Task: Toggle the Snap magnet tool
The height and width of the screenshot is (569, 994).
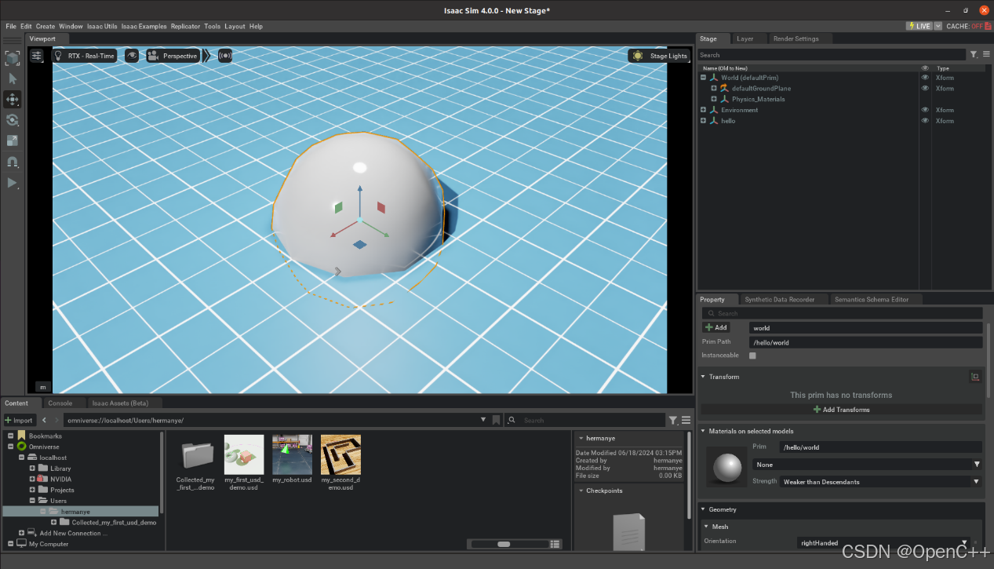Action: click(x=13, y=162)
